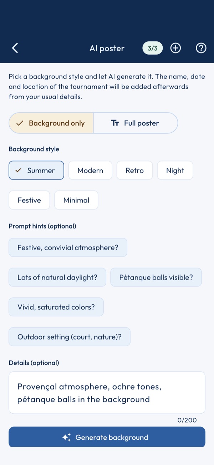The height and width of the screenshot is (465, 214).
Task: Select the Background only mode
Action: coord(51,123)
